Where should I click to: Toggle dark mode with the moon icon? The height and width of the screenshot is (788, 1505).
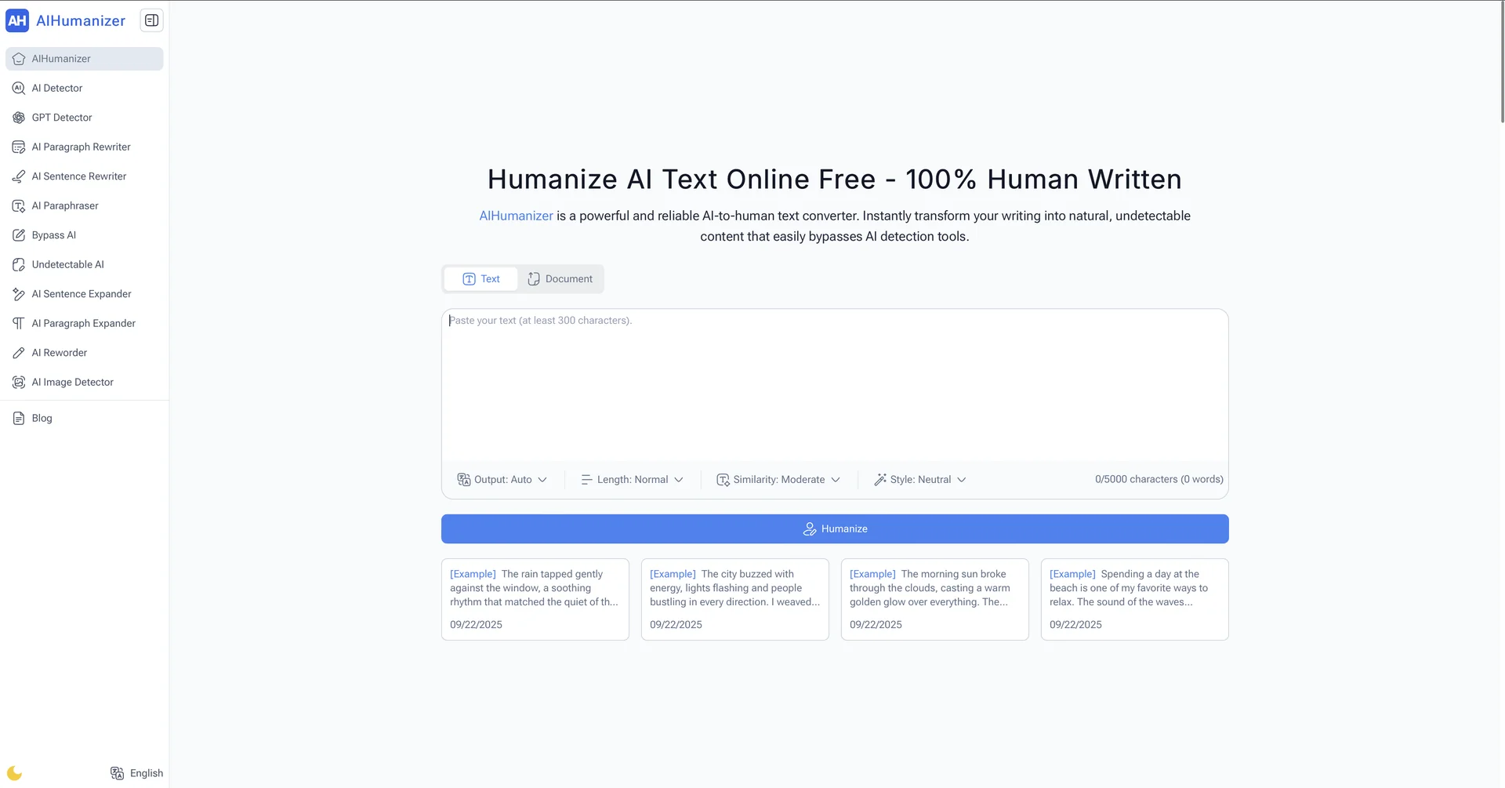pos(14,773)
